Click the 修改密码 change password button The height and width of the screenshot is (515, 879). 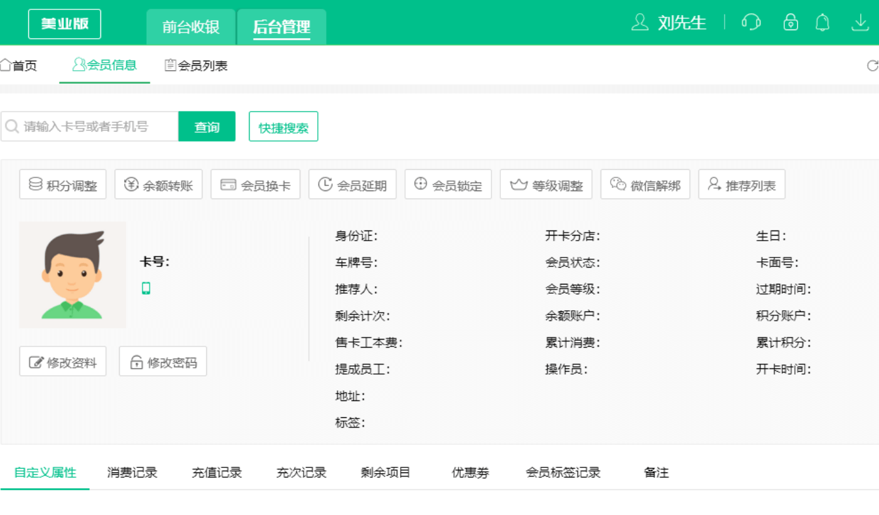162,361
